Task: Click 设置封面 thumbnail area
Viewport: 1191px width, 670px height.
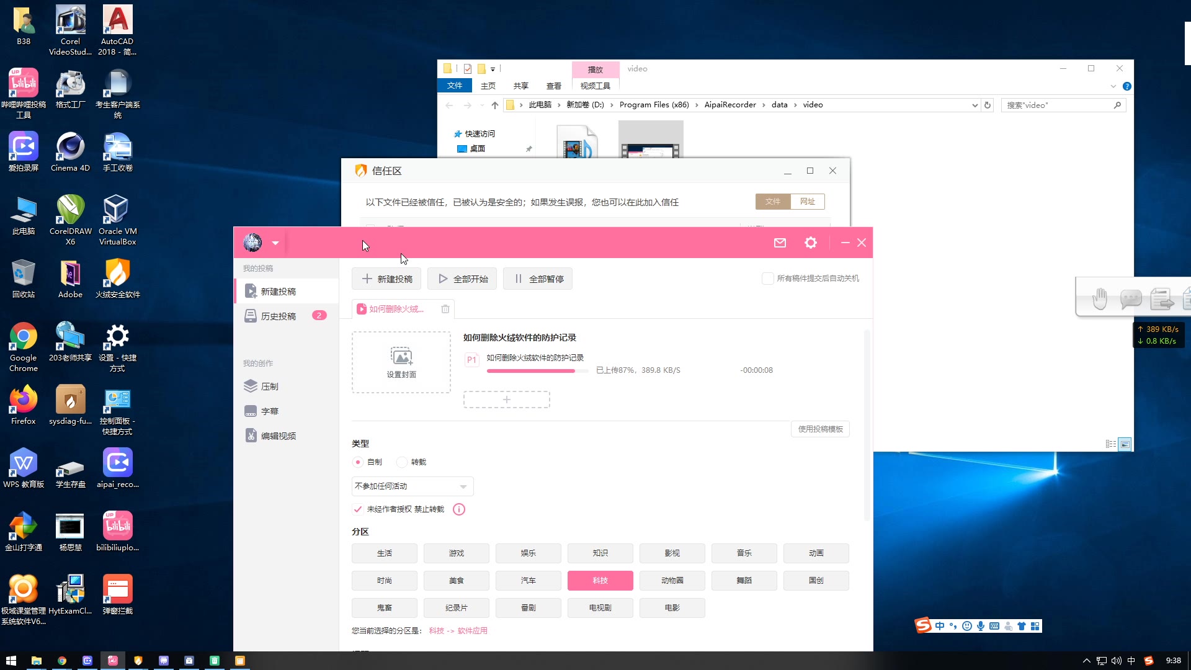Action: coord(401,361)
